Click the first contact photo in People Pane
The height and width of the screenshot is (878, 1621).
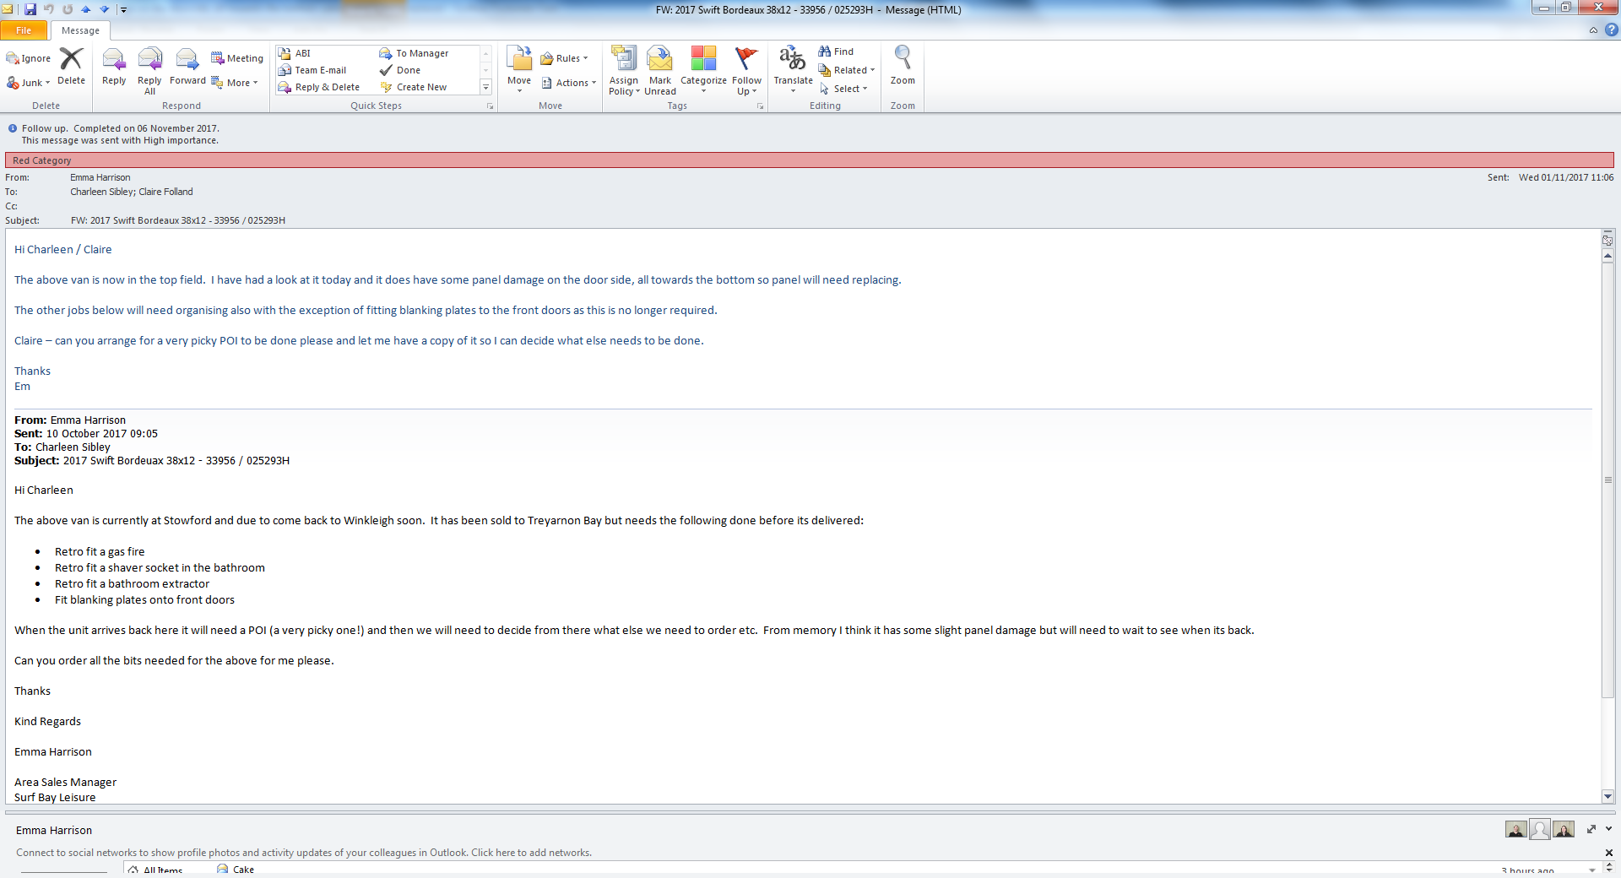click(1515, 830)
